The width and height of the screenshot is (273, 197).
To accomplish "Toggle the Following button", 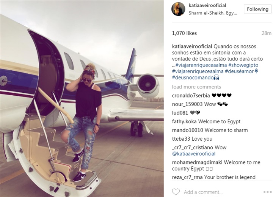I will pyautogui.click(x=257, y=9).
